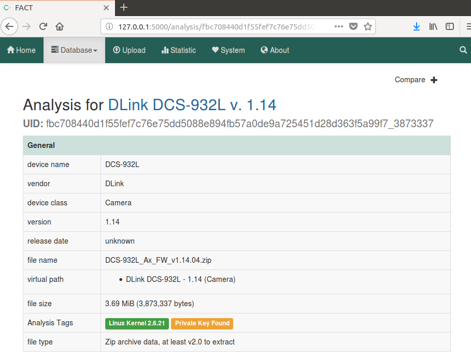Click the file name DCS-932L_Ax_FW_v1.14.04.zip
Image resolution: width=471 pixels, height=360 pixels.
(158, 260)
